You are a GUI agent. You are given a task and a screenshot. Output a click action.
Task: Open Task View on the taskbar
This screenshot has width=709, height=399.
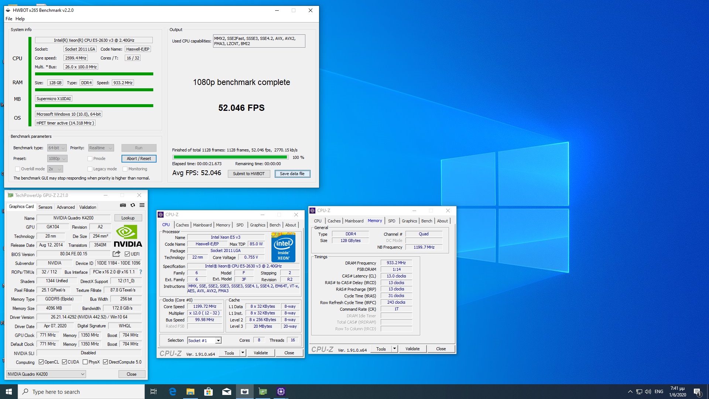[x=154, y=392]
